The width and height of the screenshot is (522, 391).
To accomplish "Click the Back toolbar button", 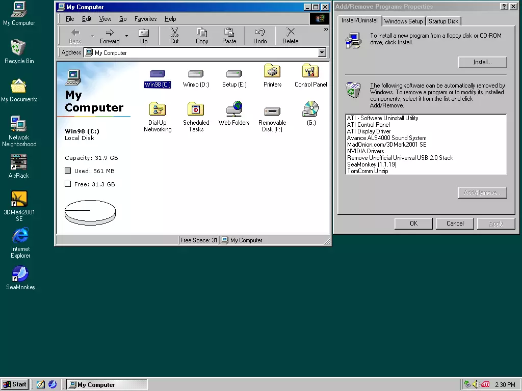I will [x=75, y=36].
